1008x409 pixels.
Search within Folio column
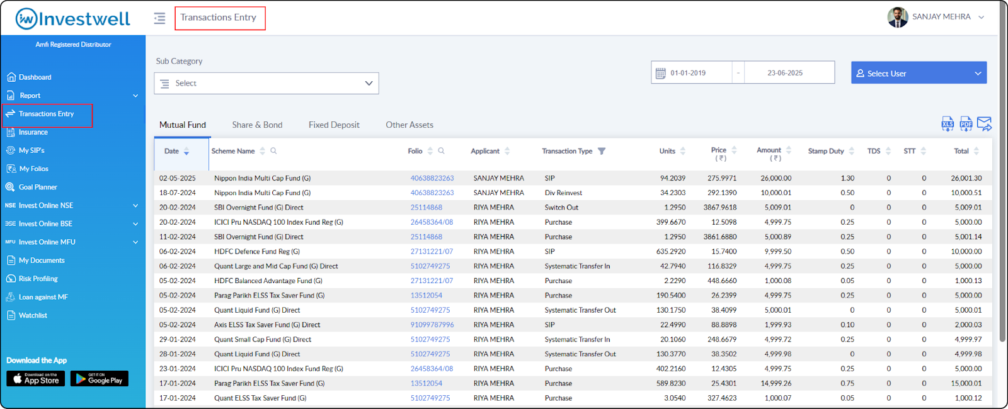pos(441,151)
